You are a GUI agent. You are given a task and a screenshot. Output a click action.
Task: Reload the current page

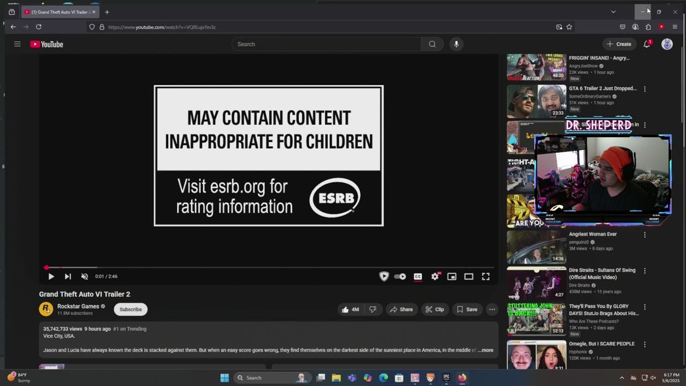[x=39, y=27]
